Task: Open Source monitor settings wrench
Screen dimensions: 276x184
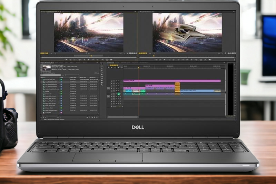Action: pyautogui.click(x=127, y=53)
